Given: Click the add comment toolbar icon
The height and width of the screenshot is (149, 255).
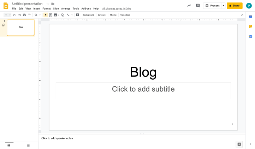Looking at the screenshot, I should [x=78, y=15].
